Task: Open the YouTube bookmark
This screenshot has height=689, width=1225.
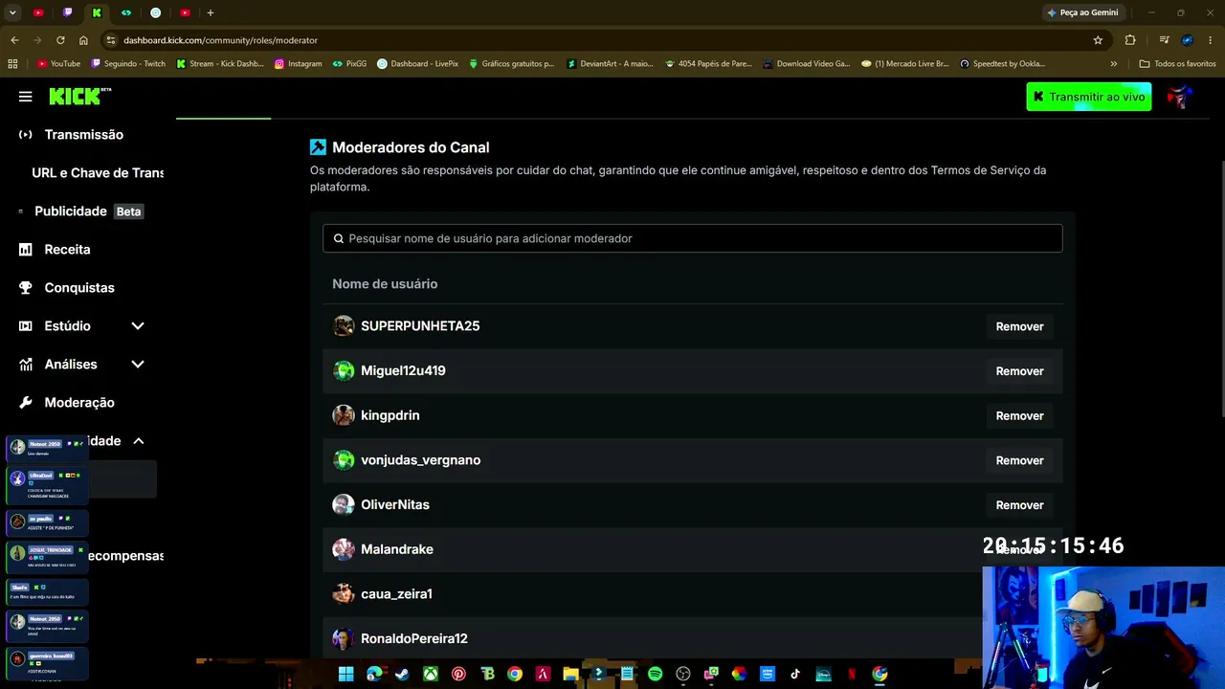Action: click(58, 64)
